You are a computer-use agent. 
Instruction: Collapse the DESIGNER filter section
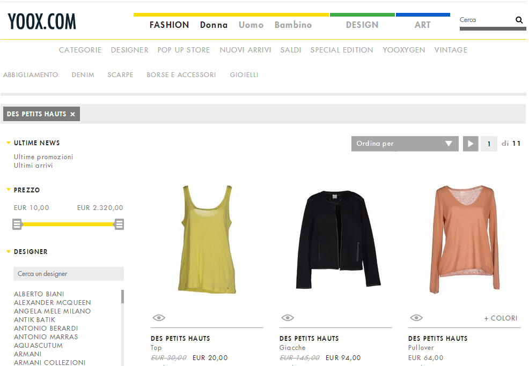click(x=9, y=251)
